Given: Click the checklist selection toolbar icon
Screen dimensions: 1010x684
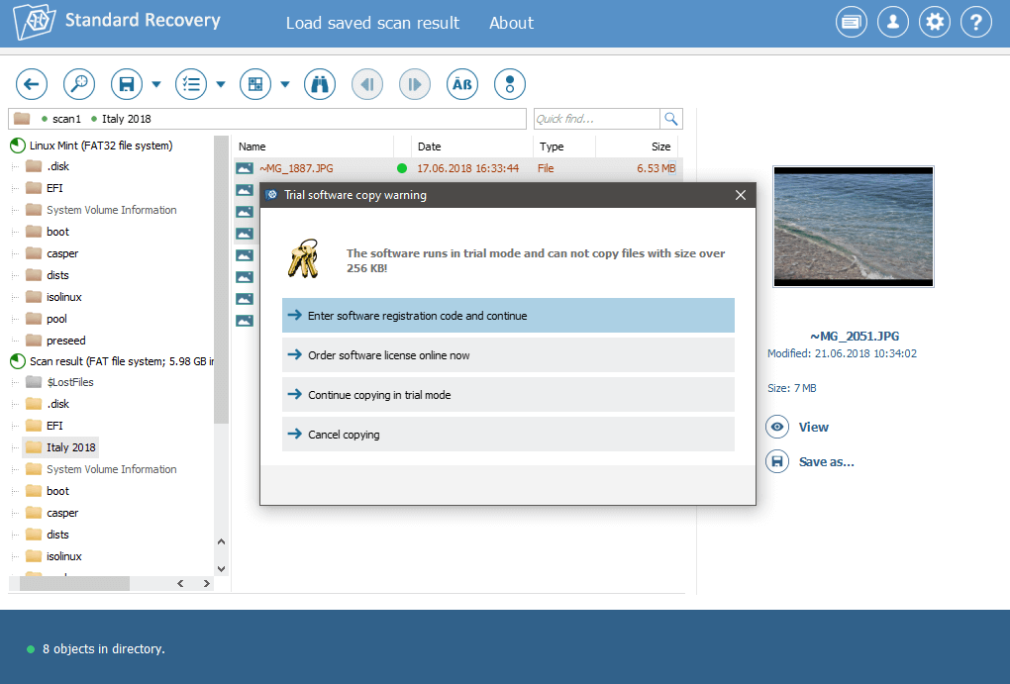Looking at the screenshot, I should (x=191, y=84).
